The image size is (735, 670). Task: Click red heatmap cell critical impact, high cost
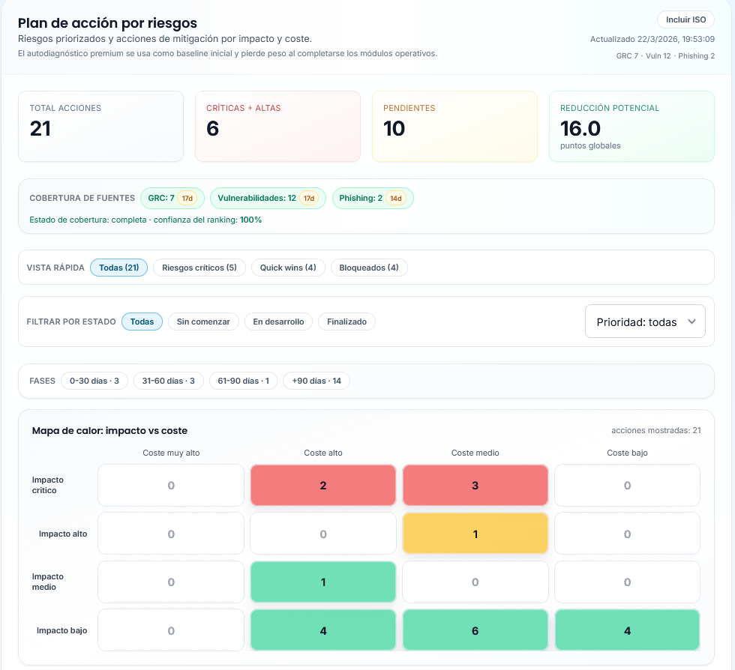(x=323, y=485)
